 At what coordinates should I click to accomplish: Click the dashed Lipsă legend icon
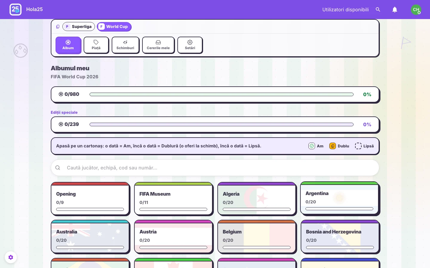pos(358,146)
